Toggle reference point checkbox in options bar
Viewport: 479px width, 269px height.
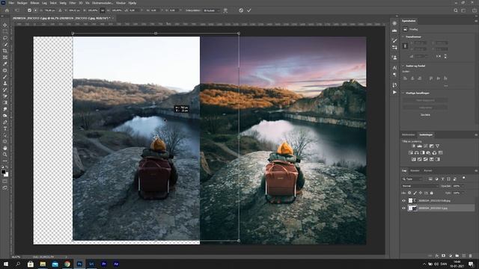coord(29,10)
